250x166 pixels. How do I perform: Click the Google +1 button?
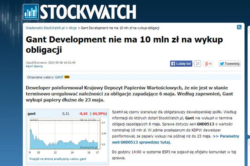[208, 64]
